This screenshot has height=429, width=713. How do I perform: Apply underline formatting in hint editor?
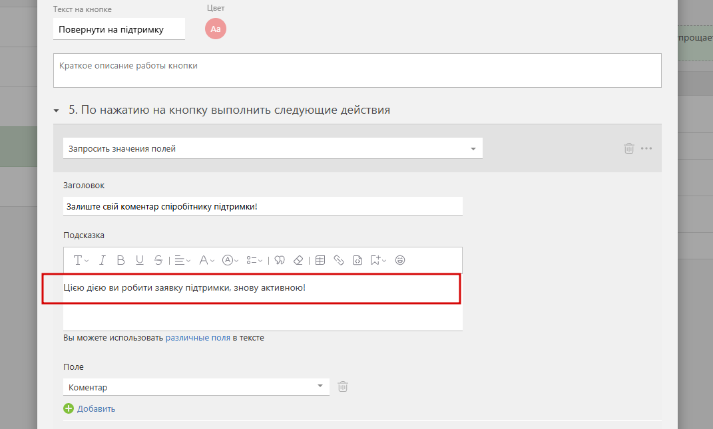(140, 260)
